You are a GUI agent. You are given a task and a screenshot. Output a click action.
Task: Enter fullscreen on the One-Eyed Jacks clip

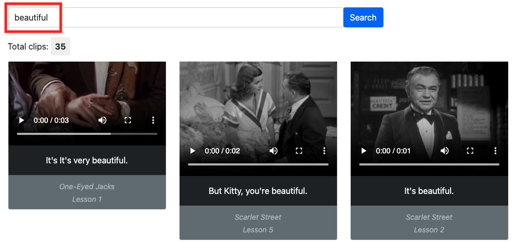[128, 120]
